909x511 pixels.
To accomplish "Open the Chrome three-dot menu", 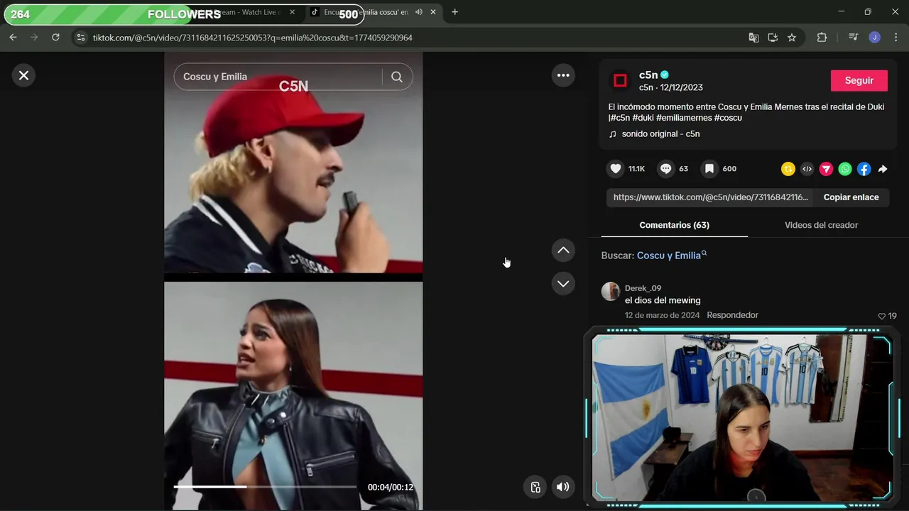I will click(896, 38).
